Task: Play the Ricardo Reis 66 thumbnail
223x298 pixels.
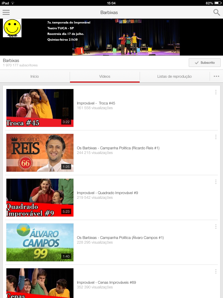Action: (x=40, y=153)
